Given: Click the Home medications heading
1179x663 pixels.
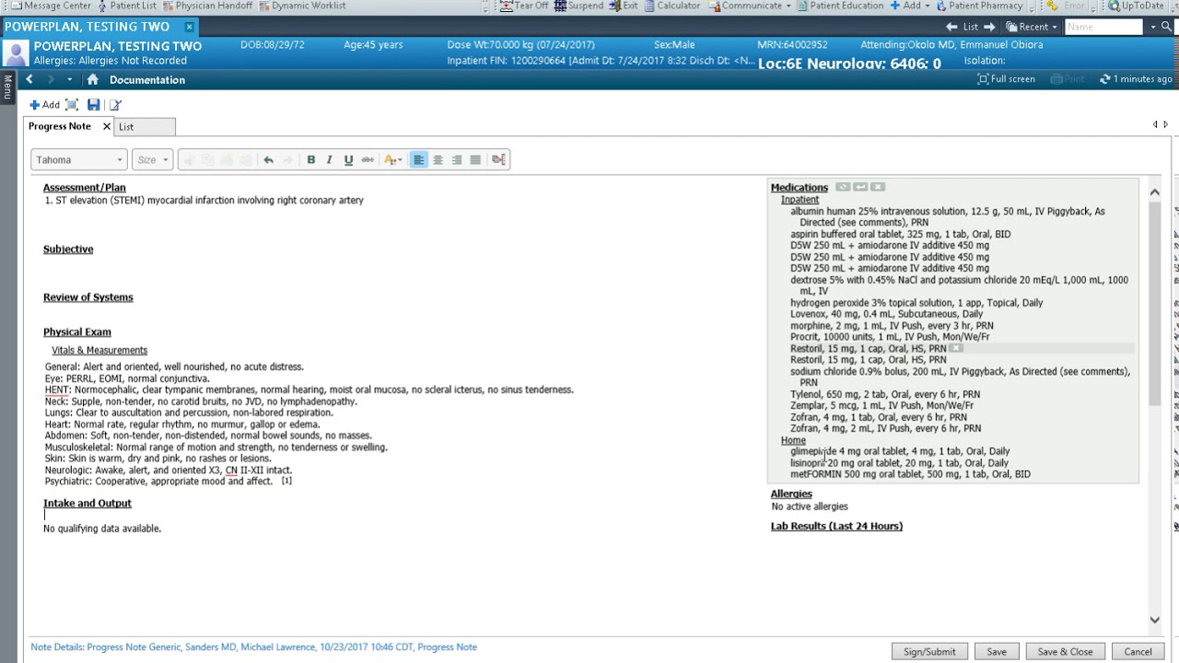Looking at the screenshot, I should point(793,441).
